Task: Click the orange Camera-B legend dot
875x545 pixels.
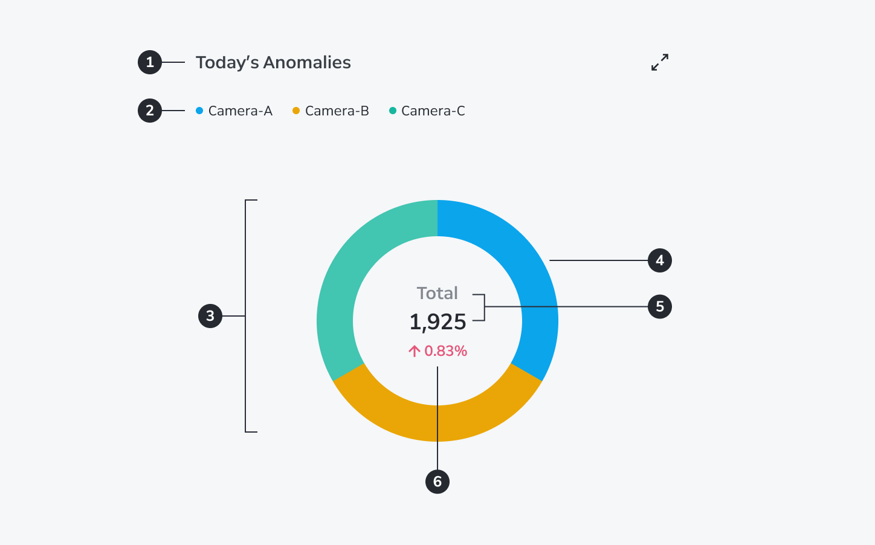Action: (296, 111)
